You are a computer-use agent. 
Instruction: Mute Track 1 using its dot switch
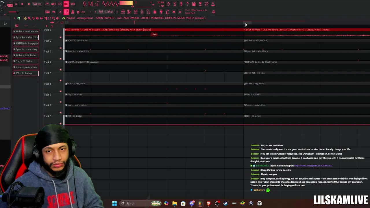pyautogui.click(x=60, y=37)
